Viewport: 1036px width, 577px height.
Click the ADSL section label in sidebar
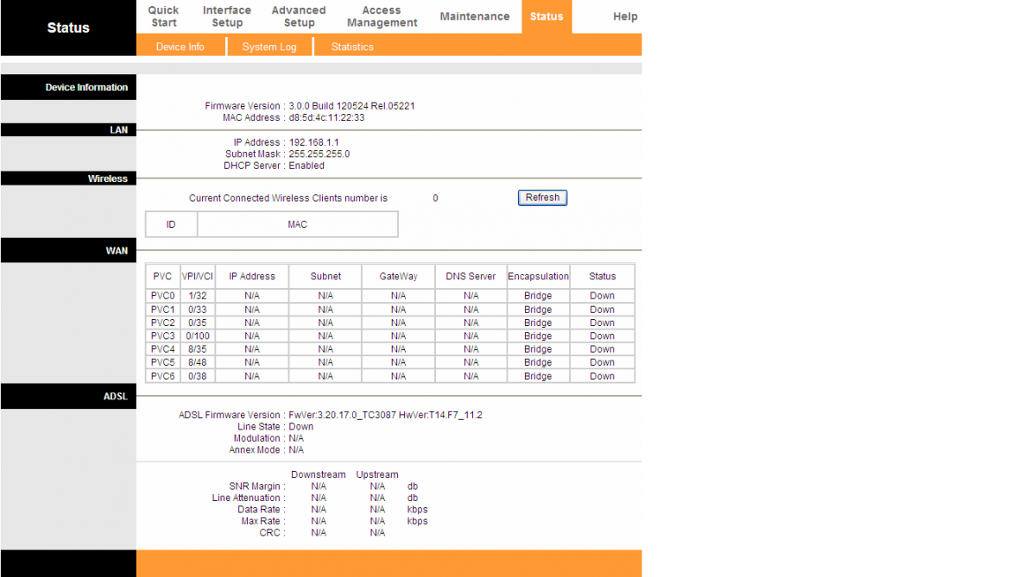115,396
